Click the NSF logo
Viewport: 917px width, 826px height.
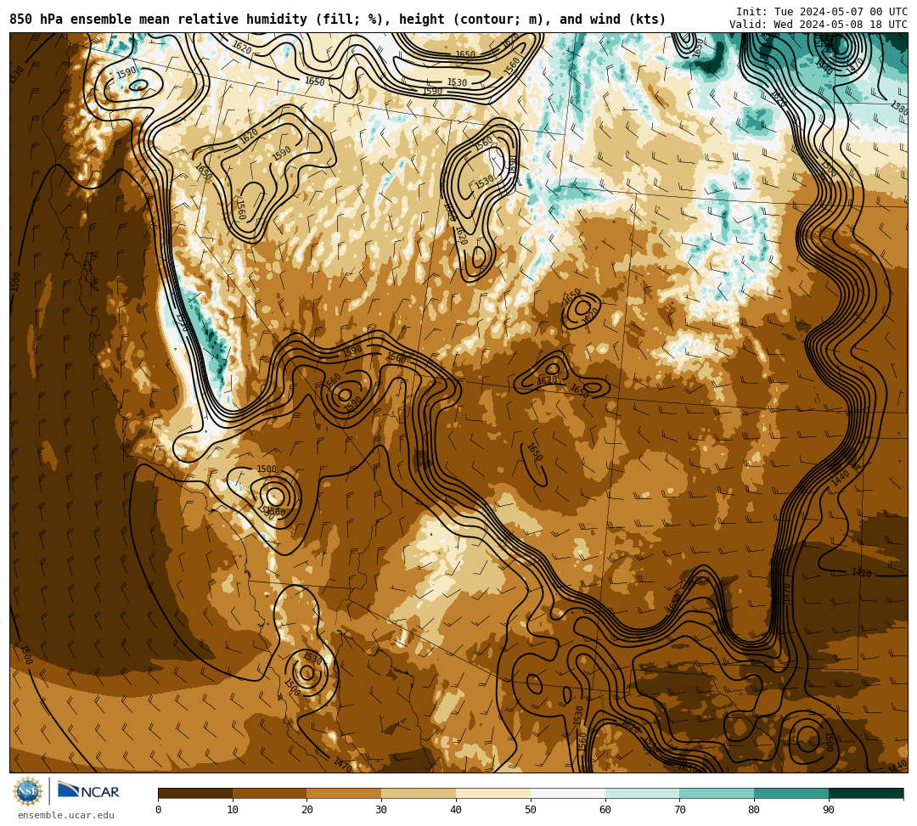28,791
